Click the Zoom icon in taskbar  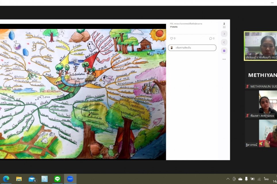pyautogui.click(x=70, y=179)
